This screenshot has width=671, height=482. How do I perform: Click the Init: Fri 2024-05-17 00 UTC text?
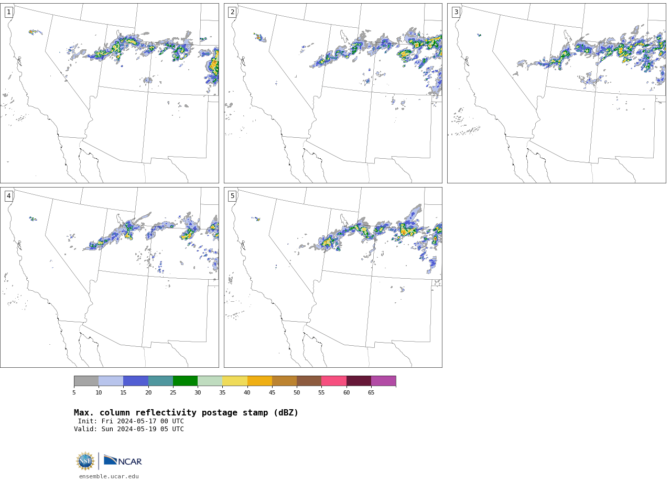pos(131,421)
